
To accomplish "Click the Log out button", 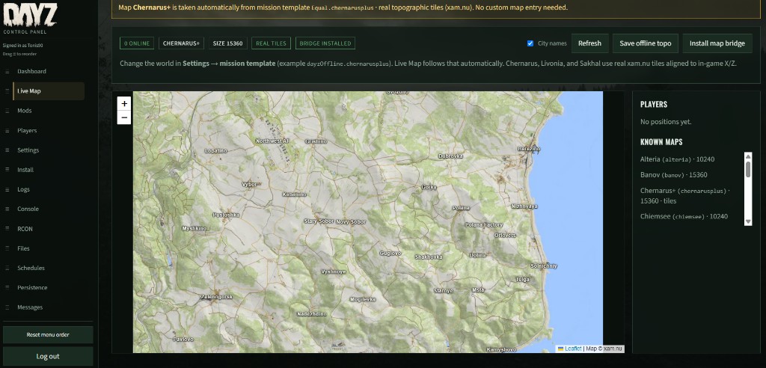I will 48,356.
